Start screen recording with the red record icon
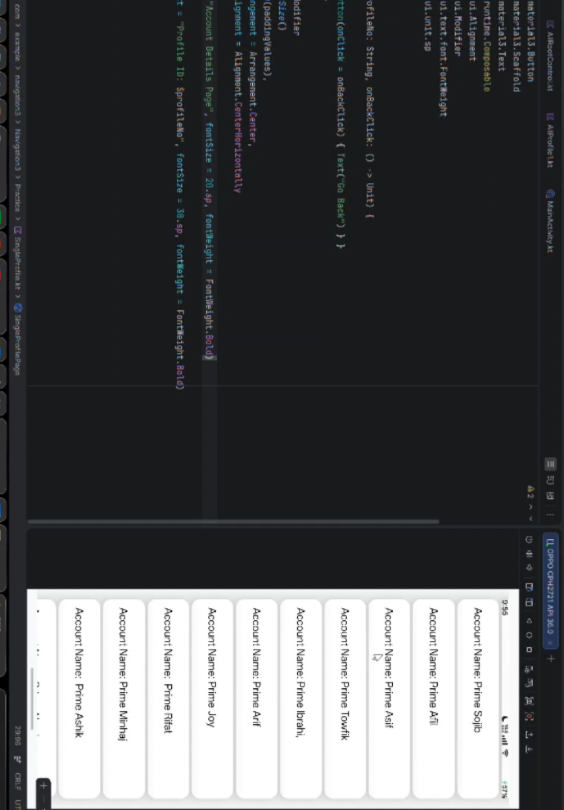Screen dimensions: 564x810 529,716
